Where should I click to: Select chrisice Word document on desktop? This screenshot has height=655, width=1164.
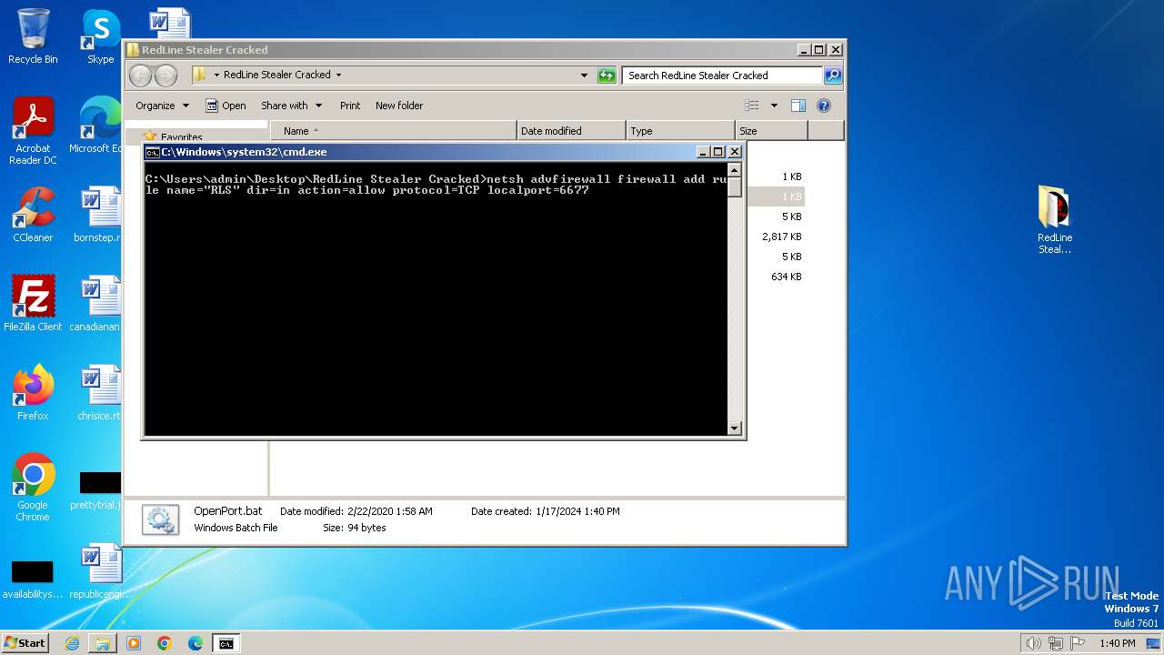(x=99, y=393)
